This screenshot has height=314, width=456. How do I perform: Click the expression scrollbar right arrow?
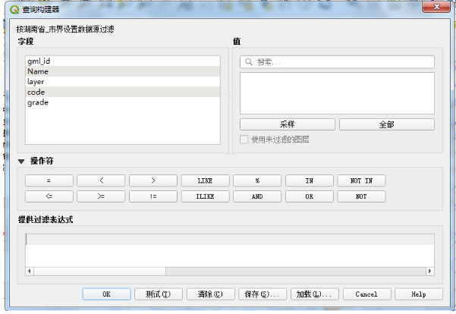(x=430, y=272)
